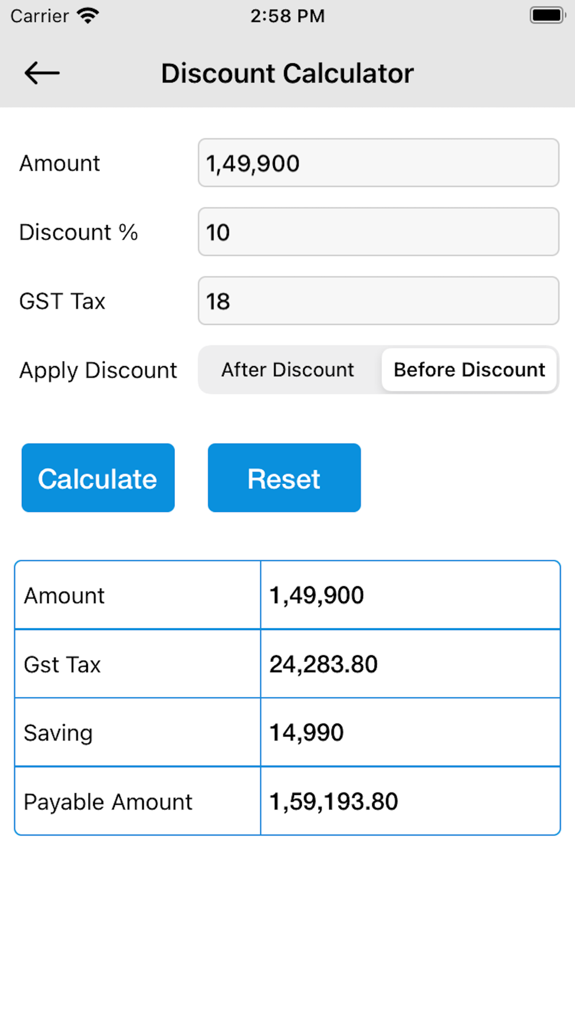Tap the Payable Amount row label
The image size is (575, 1023).
(108, 802)
